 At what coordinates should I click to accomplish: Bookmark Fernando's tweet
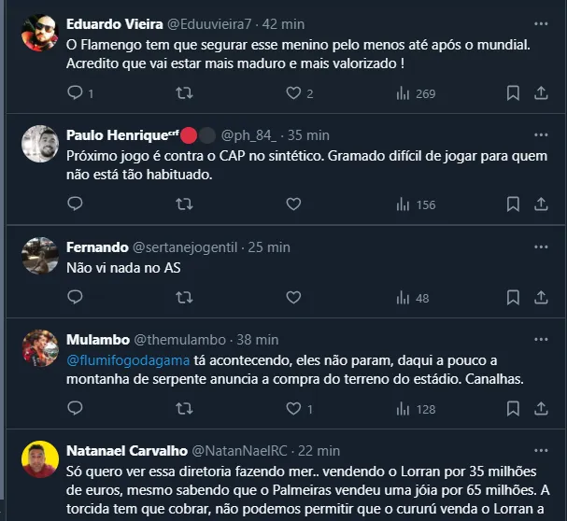[x=513, y=298]
